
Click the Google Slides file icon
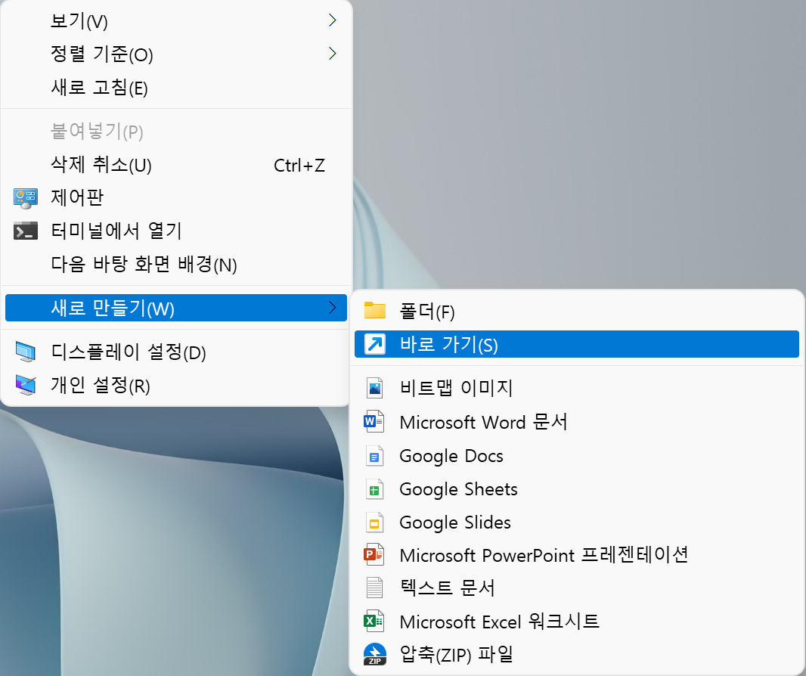tap(375, 523)
